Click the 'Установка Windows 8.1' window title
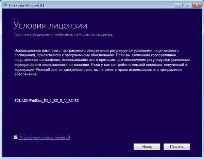Image resolution: width=204 pixels, height=159 pixels. [27, 5]
